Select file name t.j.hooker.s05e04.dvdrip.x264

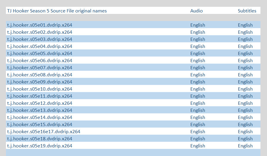pyautogui.click(x=40, y=46)
